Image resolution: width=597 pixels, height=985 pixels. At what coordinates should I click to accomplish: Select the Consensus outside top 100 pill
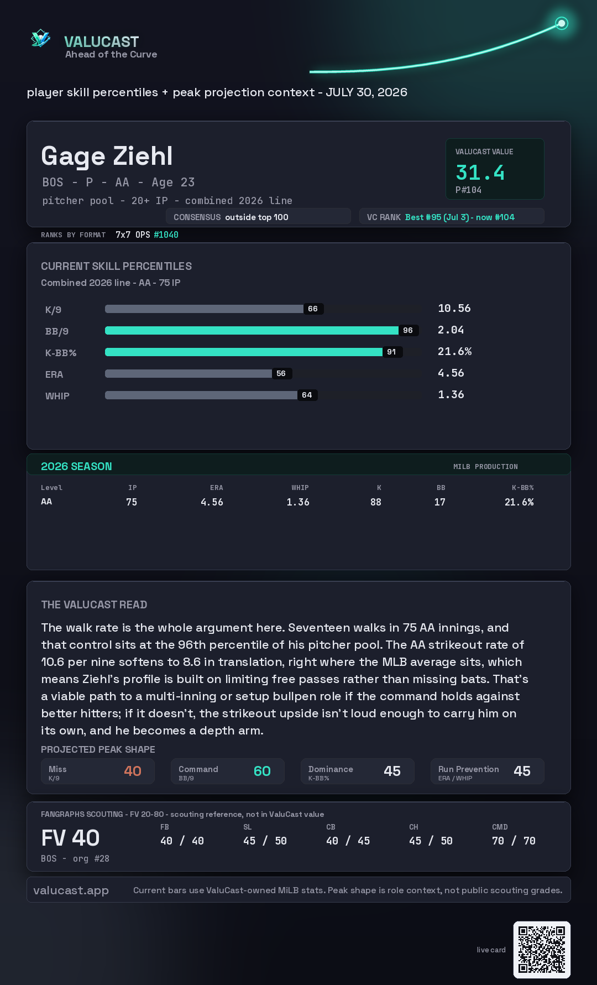[258, 217]
